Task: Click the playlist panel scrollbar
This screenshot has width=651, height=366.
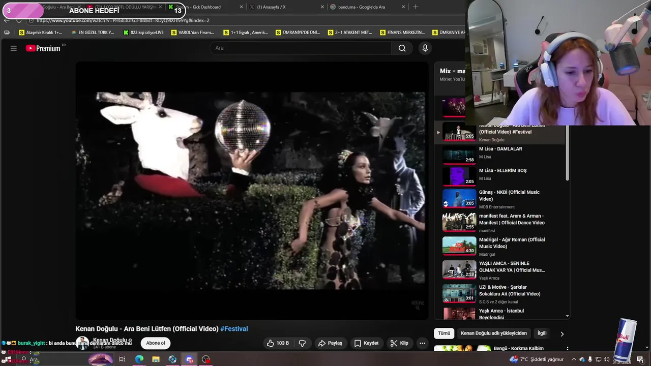Action: (567, 152)
